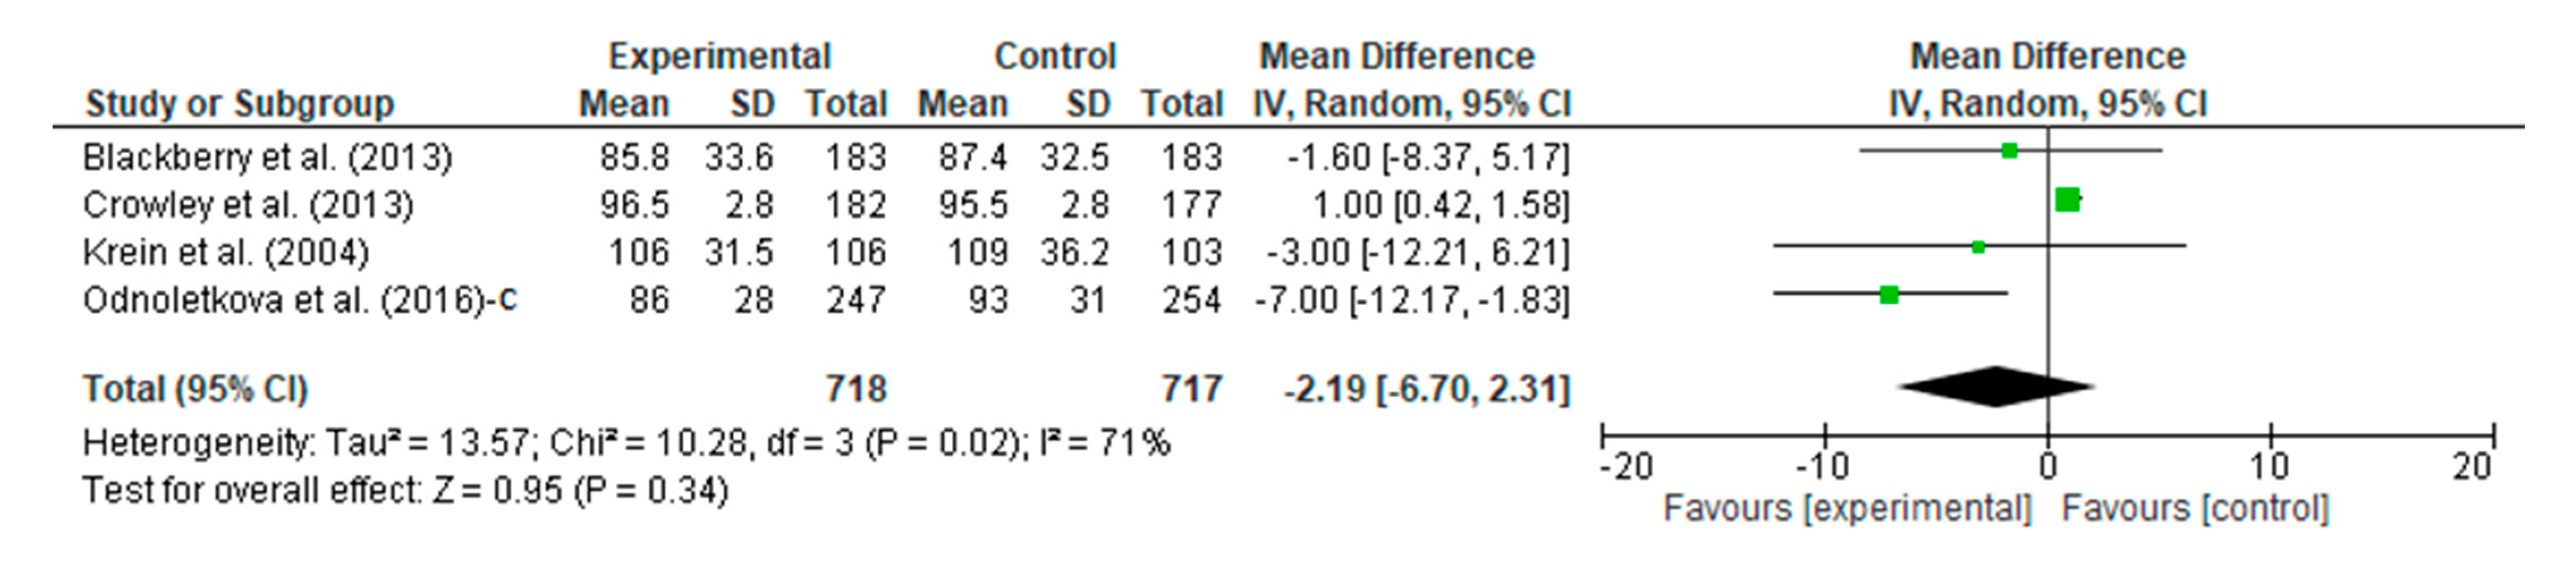Click the green marker on Blackberry's confidence interval
Screen dimensions: 2576x568
tap(2009, 151)
